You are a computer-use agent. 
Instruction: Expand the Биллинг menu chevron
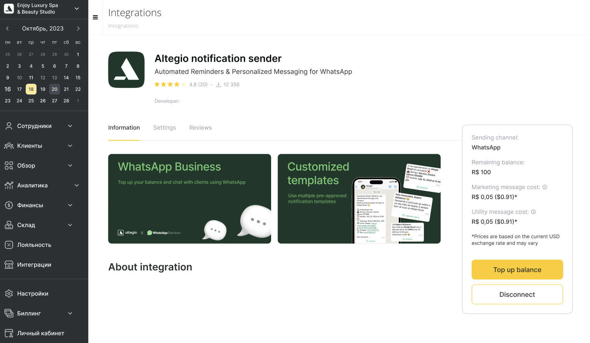coord(70,313)
